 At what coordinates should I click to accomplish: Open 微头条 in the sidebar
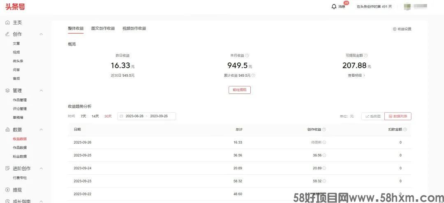pos(18,61)
